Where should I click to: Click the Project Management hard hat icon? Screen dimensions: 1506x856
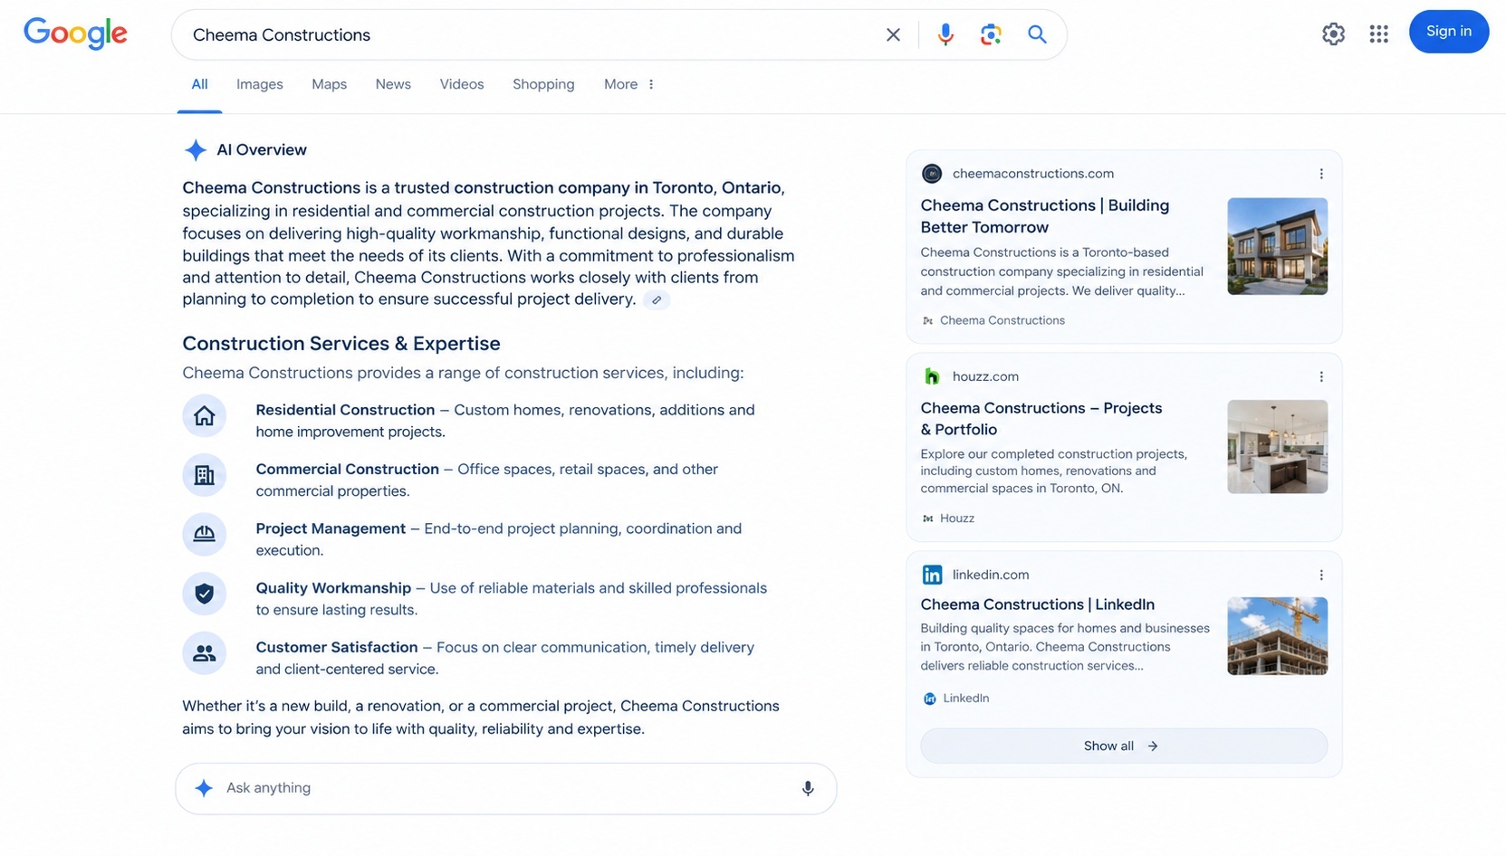coord(205,534)
